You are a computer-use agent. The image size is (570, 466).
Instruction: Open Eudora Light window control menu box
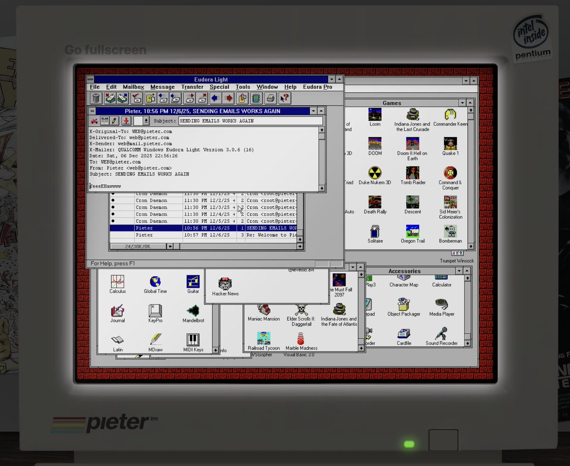coord(90,79)
